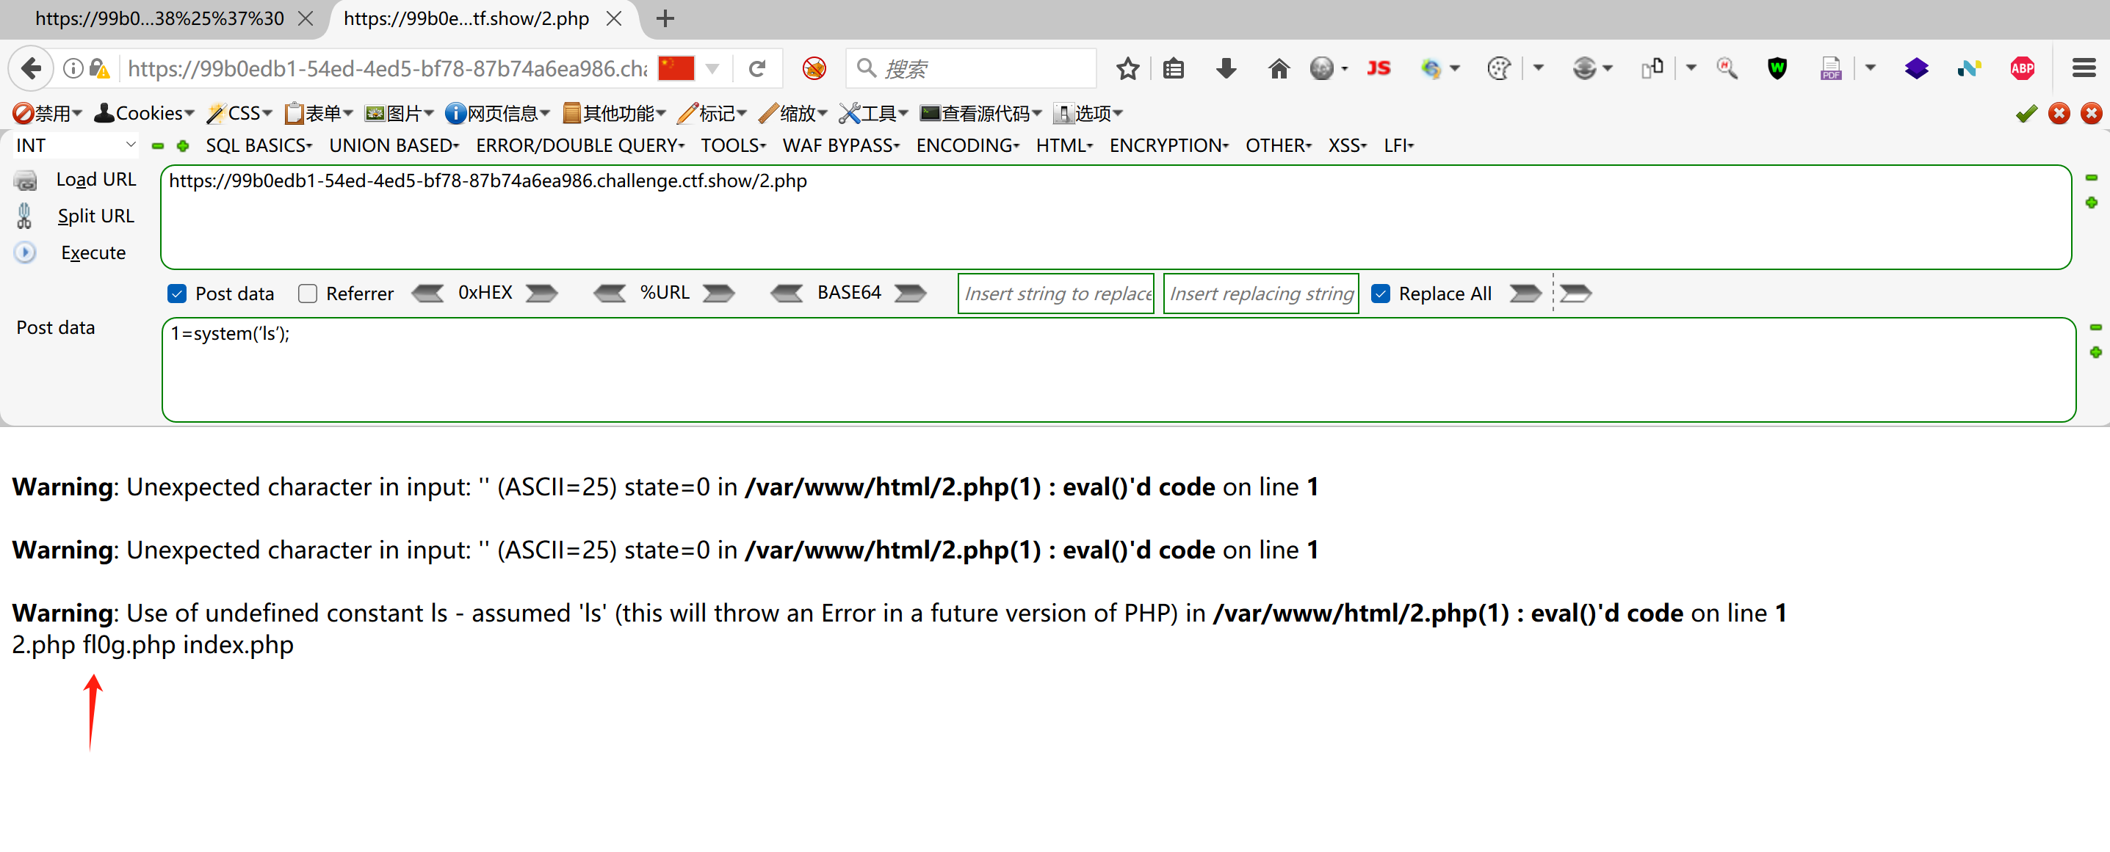Toggle the Post data checkbox

point(177,294)
